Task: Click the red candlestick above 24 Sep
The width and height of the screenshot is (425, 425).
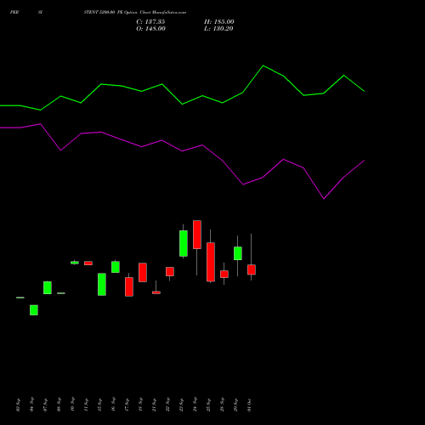Action: click(197, 235)
